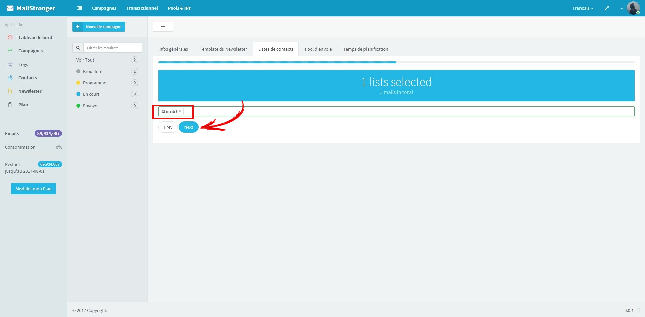The height and width of the screenshot is (317, 645).
Task: Click the Restant 89,934,087 badge
Action: coord(50,164)
